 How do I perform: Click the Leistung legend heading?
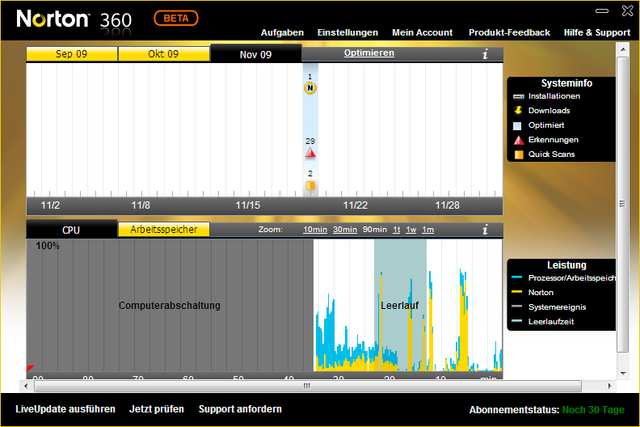566,264
